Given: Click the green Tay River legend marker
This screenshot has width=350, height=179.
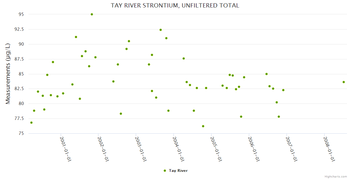Looking at the screenshot, I should (x=165, y=171).
